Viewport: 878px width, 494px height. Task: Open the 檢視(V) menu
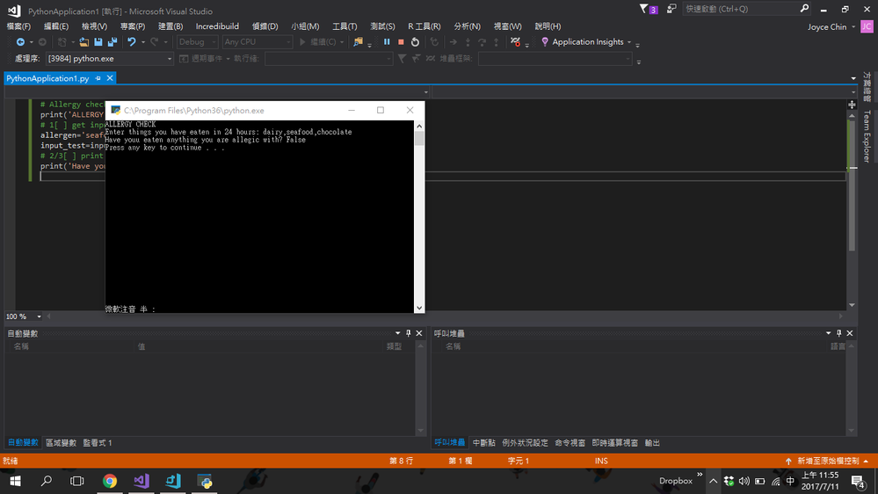pyautogui.click(x=94, y=26)
